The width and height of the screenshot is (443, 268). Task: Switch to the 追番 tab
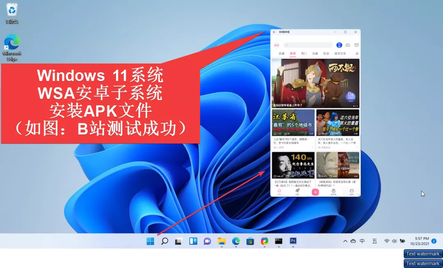(x=315, y=54)
